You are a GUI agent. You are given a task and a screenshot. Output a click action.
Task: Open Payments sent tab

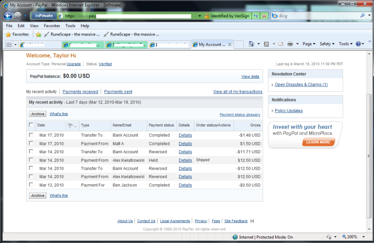coord(118,92)
